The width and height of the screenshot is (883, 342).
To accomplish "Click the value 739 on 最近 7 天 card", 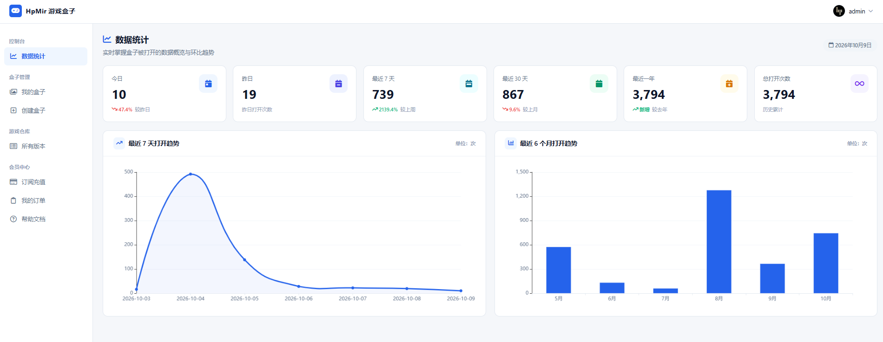I will pos(383,95).
